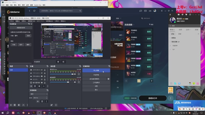Expand QQ 136/301 friends group
This screenshot has width=205, height=115.
click(170, 46)
